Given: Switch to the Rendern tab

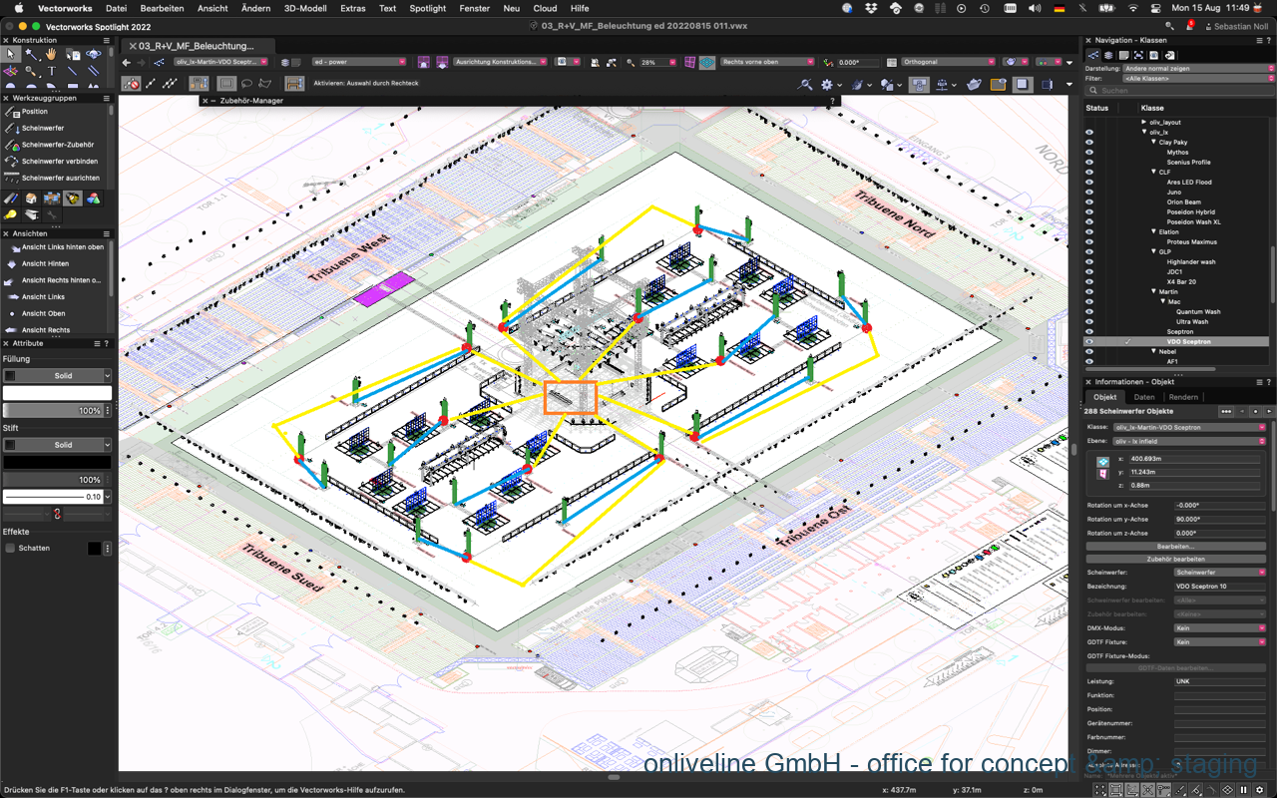Looking at the screenshot, I should pyautogui.click(x=1183, y=397).
